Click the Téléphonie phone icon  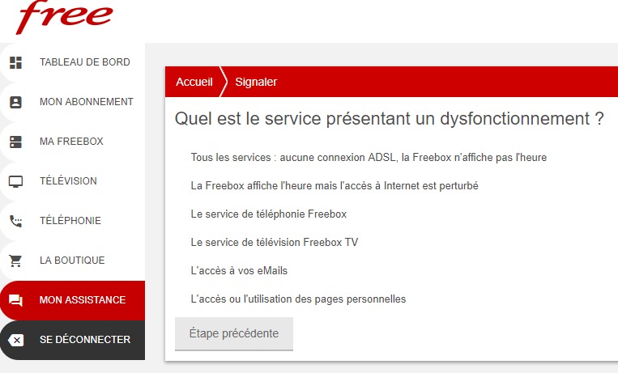[15, 221]
